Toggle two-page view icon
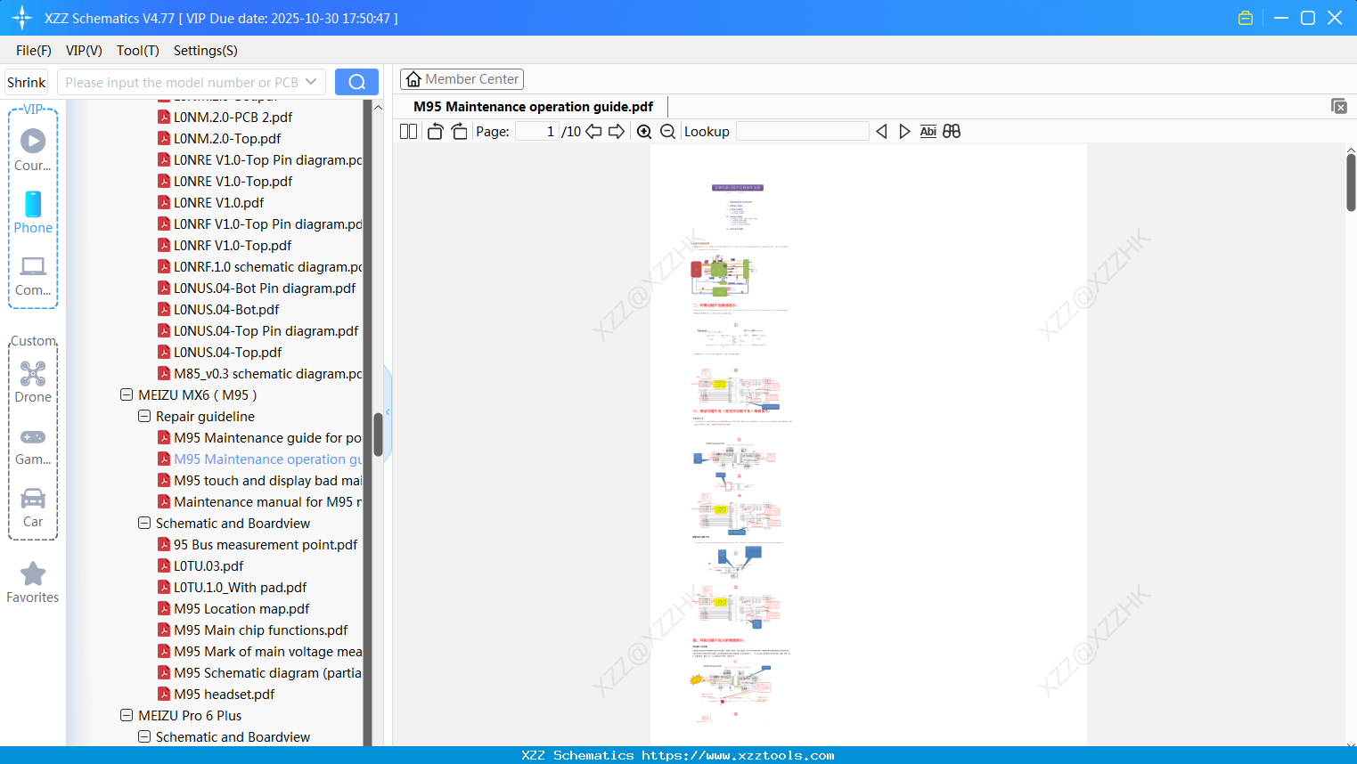This screenshot has height=764, width=1357. [x=408, y=131]
